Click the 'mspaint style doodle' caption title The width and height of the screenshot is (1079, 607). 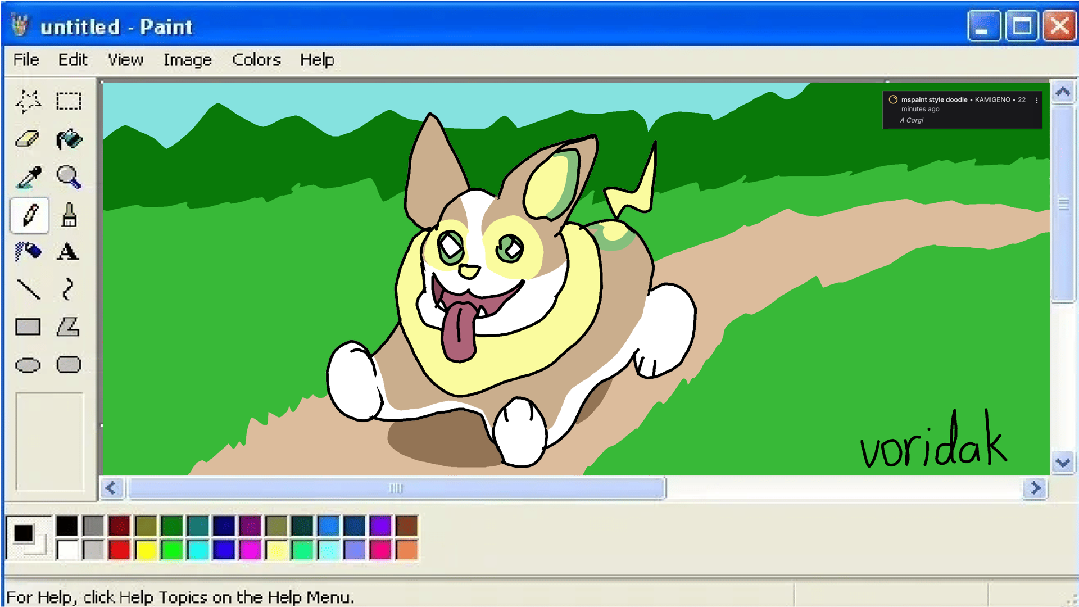point(934,100)
